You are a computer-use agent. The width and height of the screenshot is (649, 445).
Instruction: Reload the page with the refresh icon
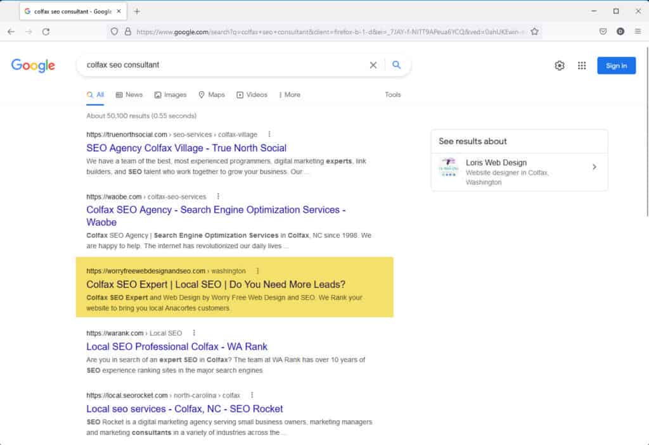click(x=46, y=32)
